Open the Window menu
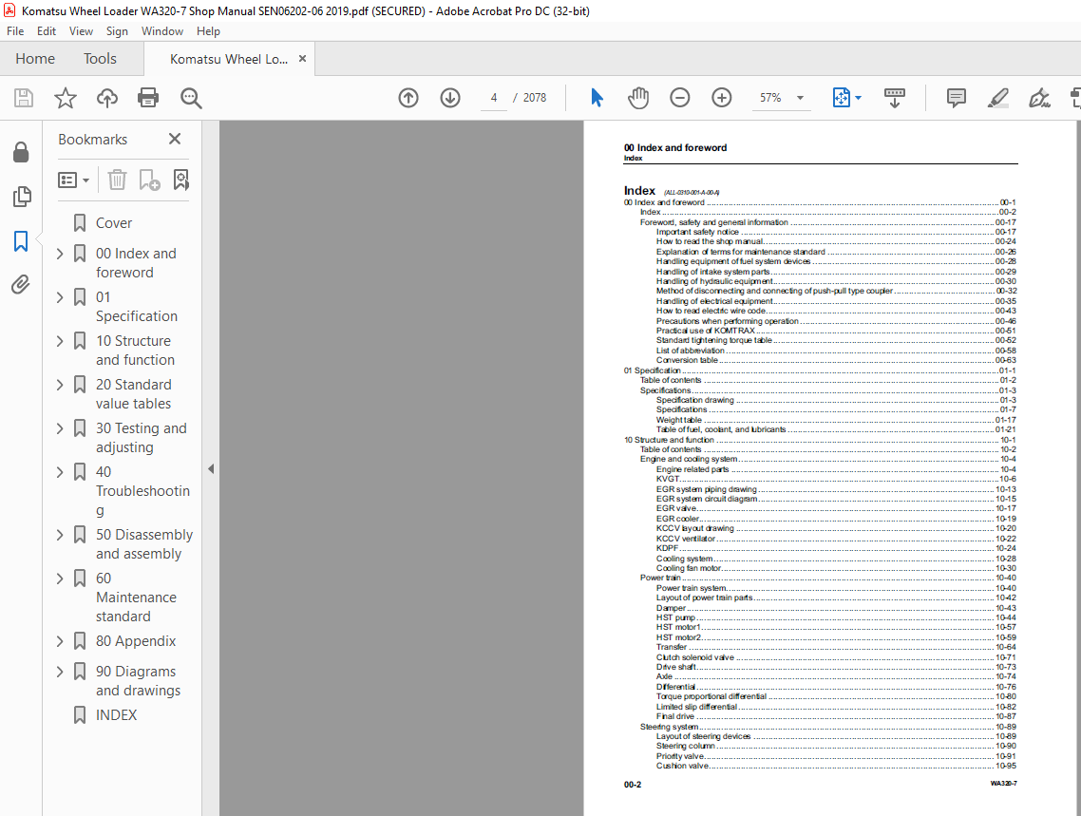 pos(162,31)
